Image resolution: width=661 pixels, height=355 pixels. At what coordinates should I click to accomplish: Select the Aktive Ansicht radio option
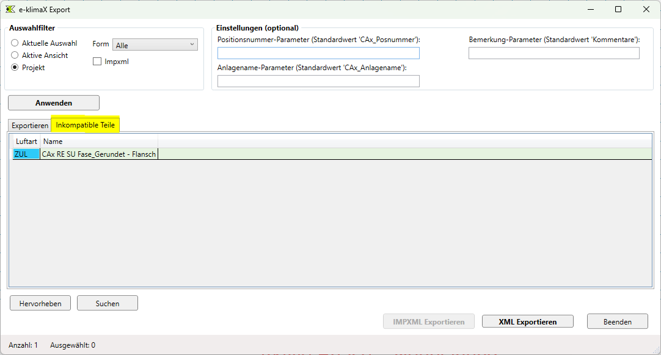(15, 56)
